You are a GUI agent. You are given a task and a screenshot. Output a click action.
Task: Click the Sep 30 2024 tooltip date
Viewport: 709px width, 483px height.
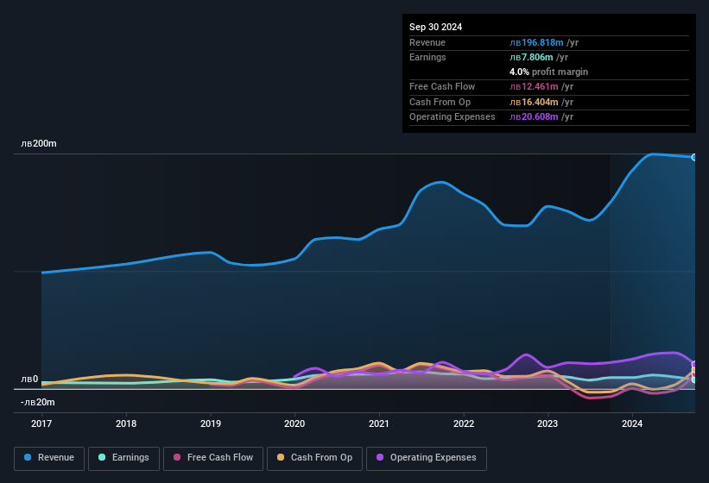[x=436, y=27]
